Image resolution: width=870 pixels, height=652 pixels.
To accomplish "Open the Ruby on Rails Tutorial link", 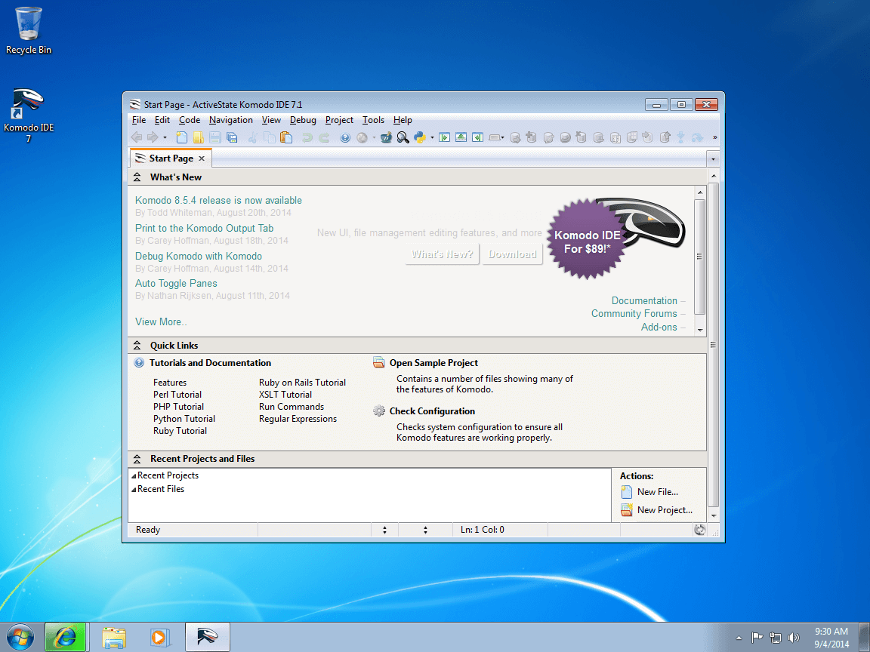I will 302,383.
